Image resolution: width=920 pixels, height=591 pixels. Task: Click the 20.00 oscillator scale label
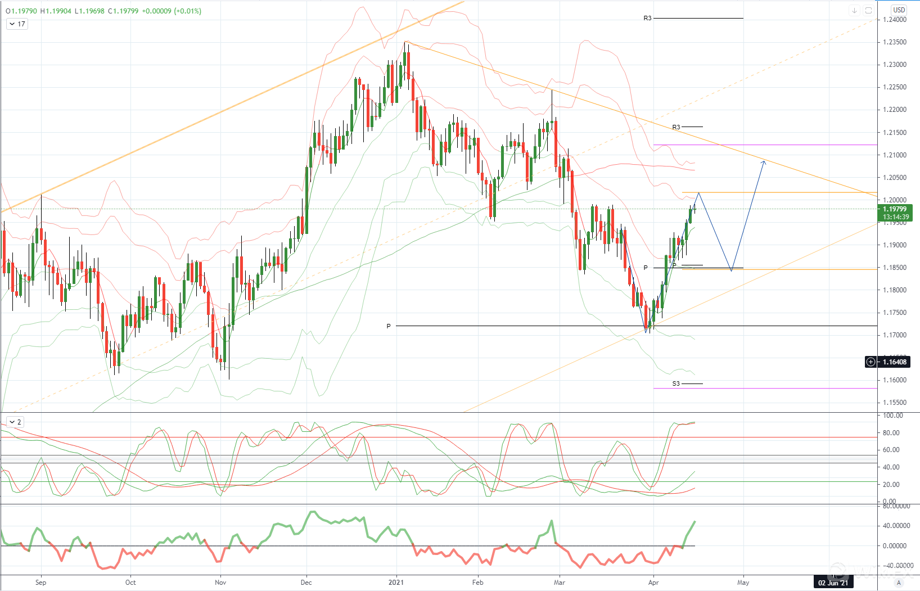pyautogui.click(x=891, y=485)
